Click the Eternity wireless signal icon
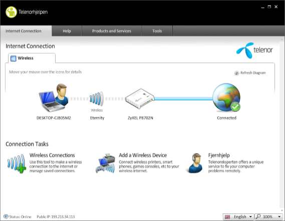 pyautogui.click(x=97, y=99)
